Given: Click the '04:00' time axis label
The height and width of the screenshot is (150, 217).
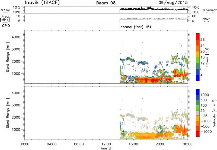Looking at the screenshot, I should click(x=52, y=144).
